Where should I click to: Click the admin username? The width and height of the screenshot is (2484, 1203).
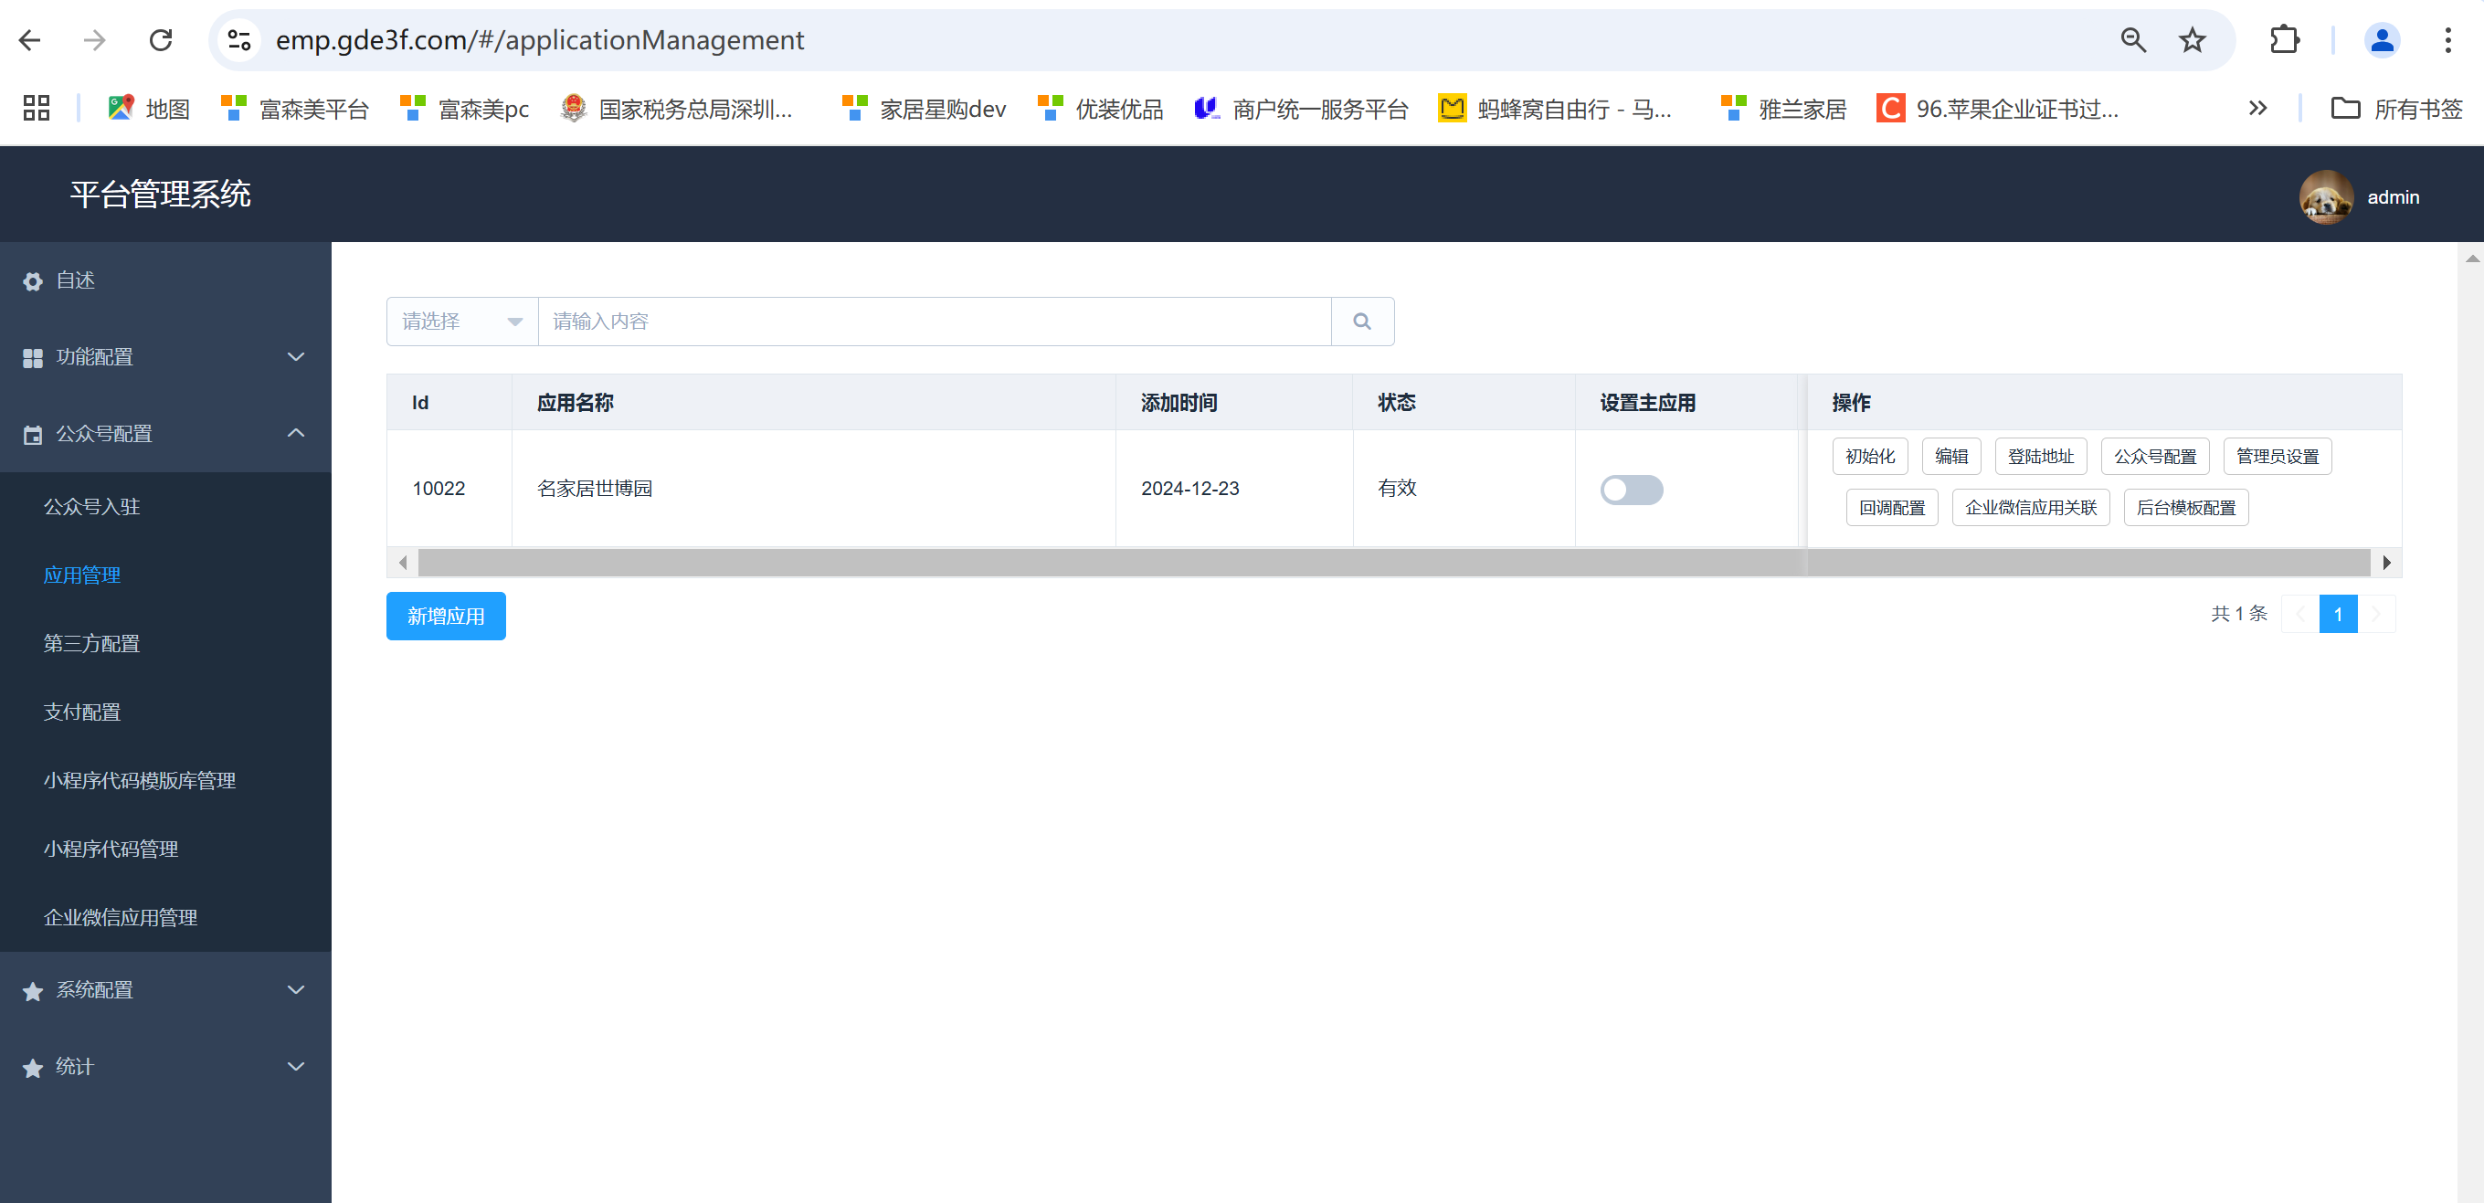point(2393,196)
